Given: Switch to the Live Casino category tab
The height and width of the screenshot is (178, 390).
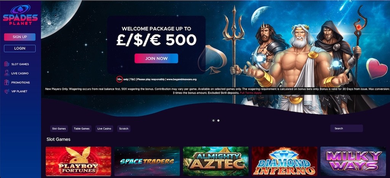Looking at the screenshot, I should pyautogui.click(x=104, y=129).
